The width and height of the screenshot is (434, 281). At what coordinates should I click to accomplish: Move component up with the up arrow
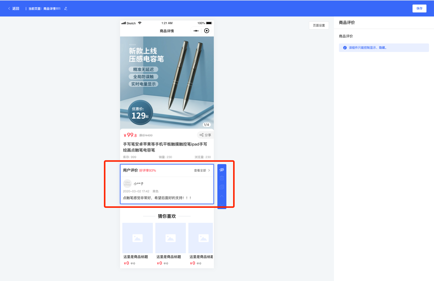tap(222, 196)
